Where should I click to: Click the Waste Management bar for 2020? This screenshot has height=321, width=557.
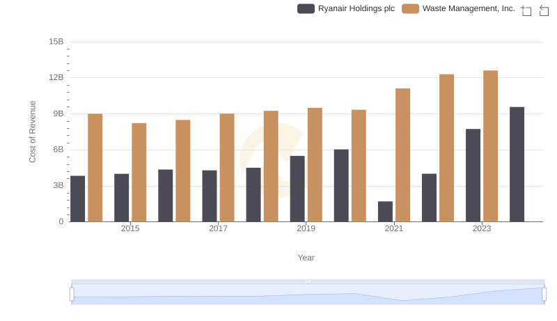pyautogui.click(x=359, y=166)
